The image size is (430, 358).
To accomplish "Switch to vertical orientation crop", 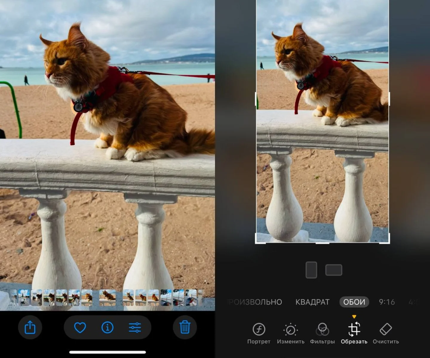I will point(311,270).
